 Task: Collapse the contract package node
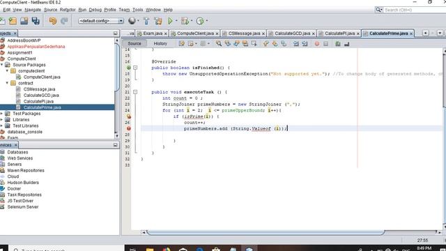7,83
